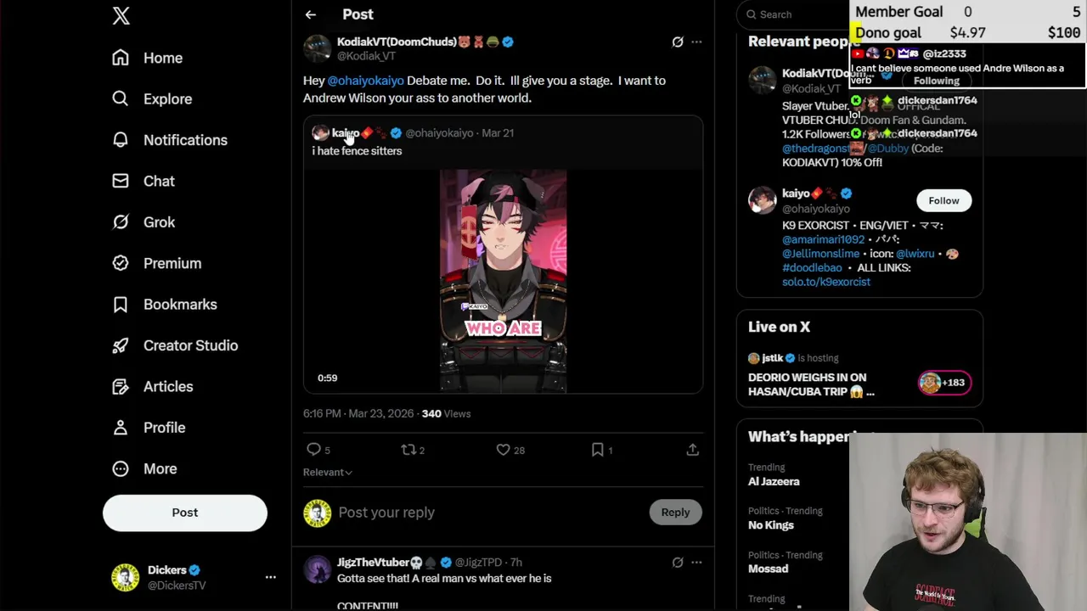Viewport: 1087px width, 611px height.
Task: Follow the kaiyo account
Action: coord(943,200)
